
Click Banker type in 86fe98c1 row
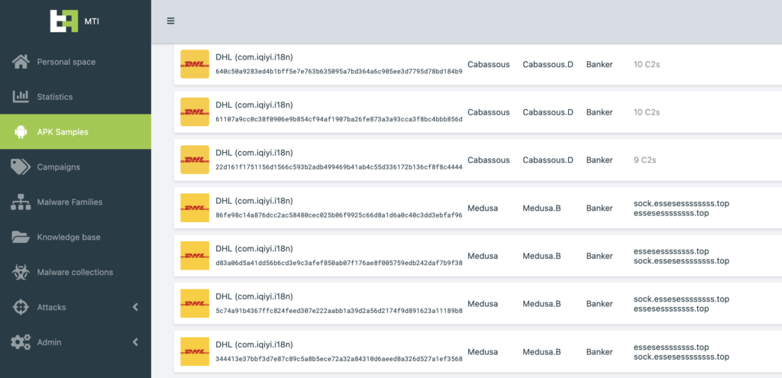pyautogui.click(x=599, y=208)
